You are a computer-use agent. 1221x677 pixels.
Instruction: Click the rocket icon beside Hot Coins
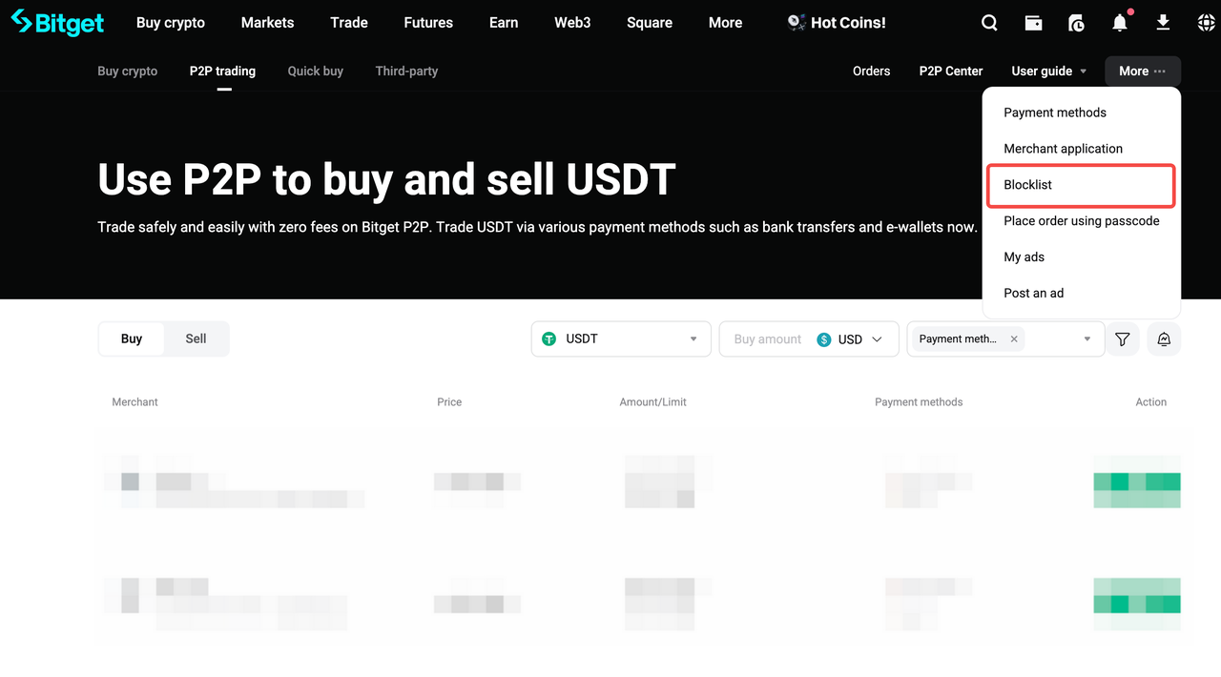pyautogui.click(x=796, y=23)
